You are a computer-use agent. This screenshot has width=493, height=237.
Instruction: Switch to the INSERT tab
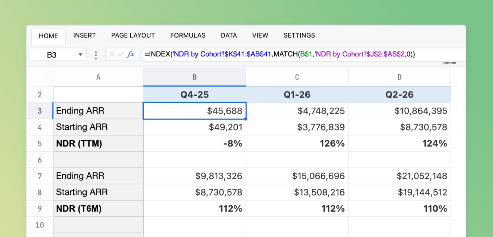85,36
